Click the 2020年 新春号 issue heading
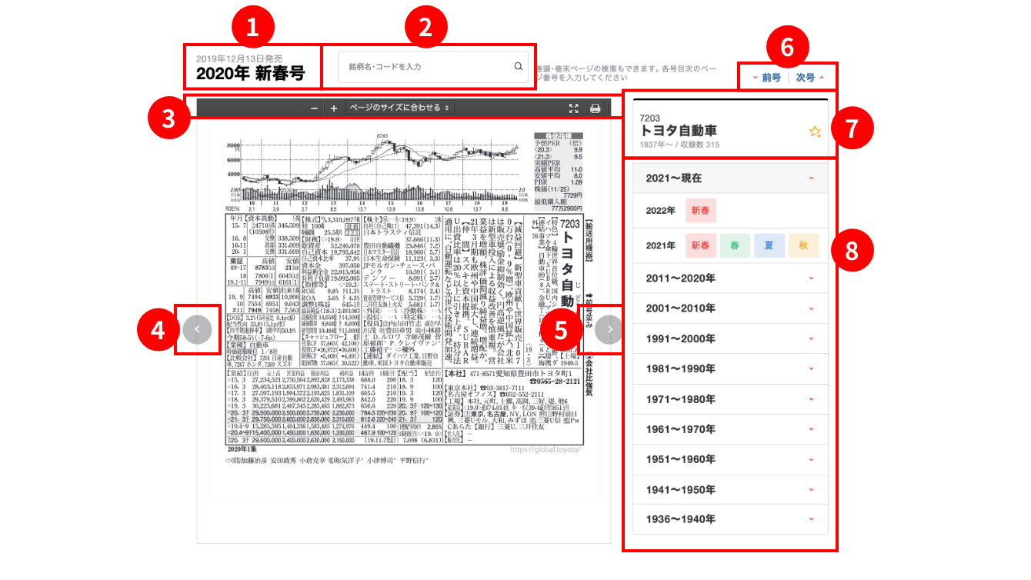This screenshot has height=580, width=1031. tap(250, 75)
